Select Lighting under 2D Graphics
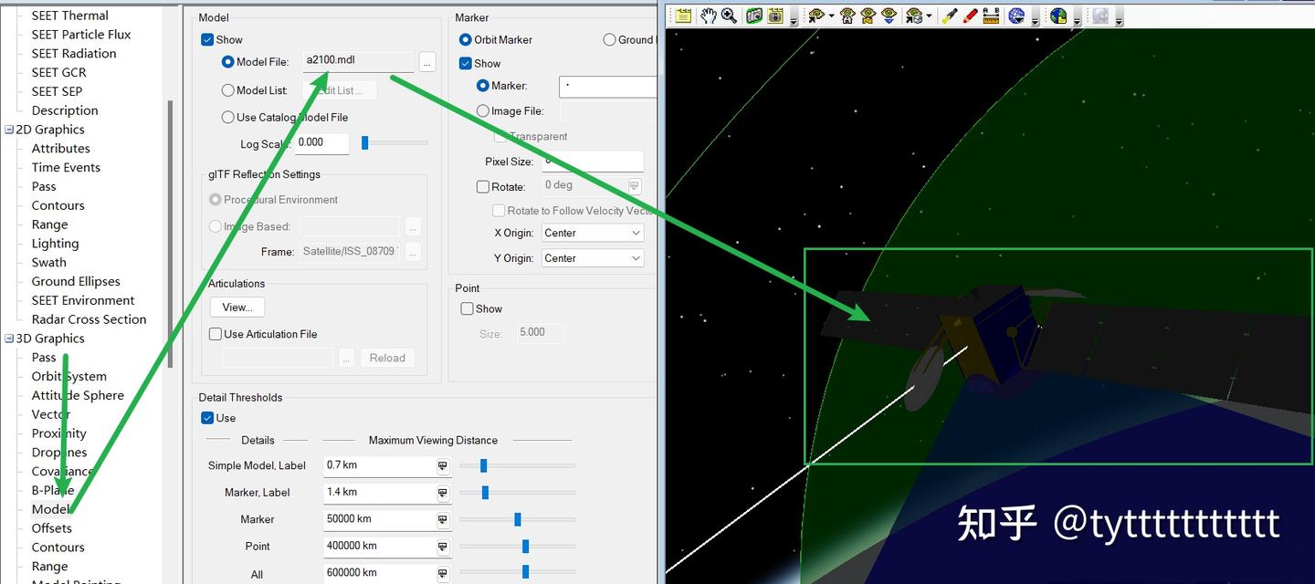This screenshot has width=1315, height=584. pyautogui.click(x=55, y=244)
